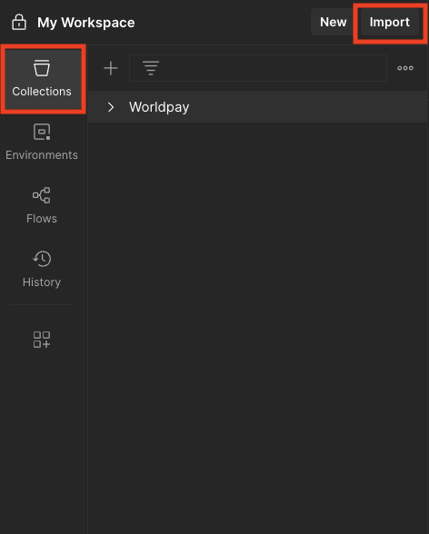The image size is (429, 534).
Task: Show request History panel
Action: click(42, 269)
